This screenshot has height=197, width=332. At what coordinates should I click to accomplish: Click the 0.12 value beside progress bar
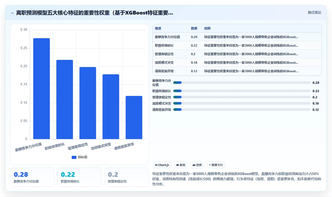tap(316, 110)
